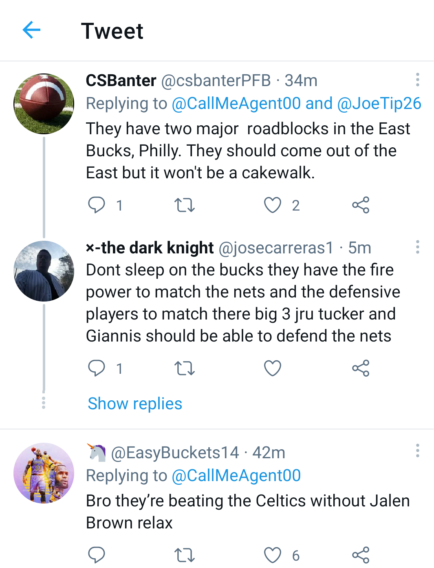This screenshot has width=434, height=568.
Task: Reply to the dark knight's tweet
Action: coord(97,368)
